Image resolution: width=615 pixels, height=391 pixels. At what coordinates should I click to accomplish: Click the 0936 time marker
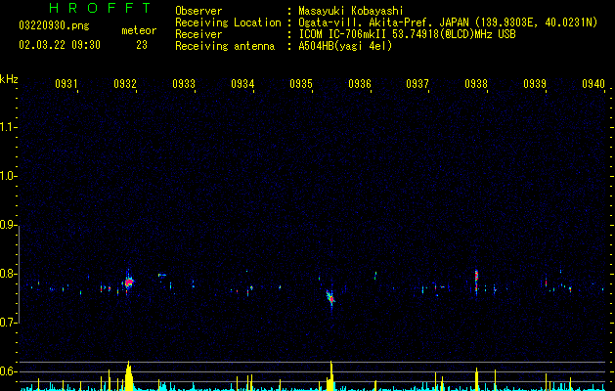click(x=360, y=84)
